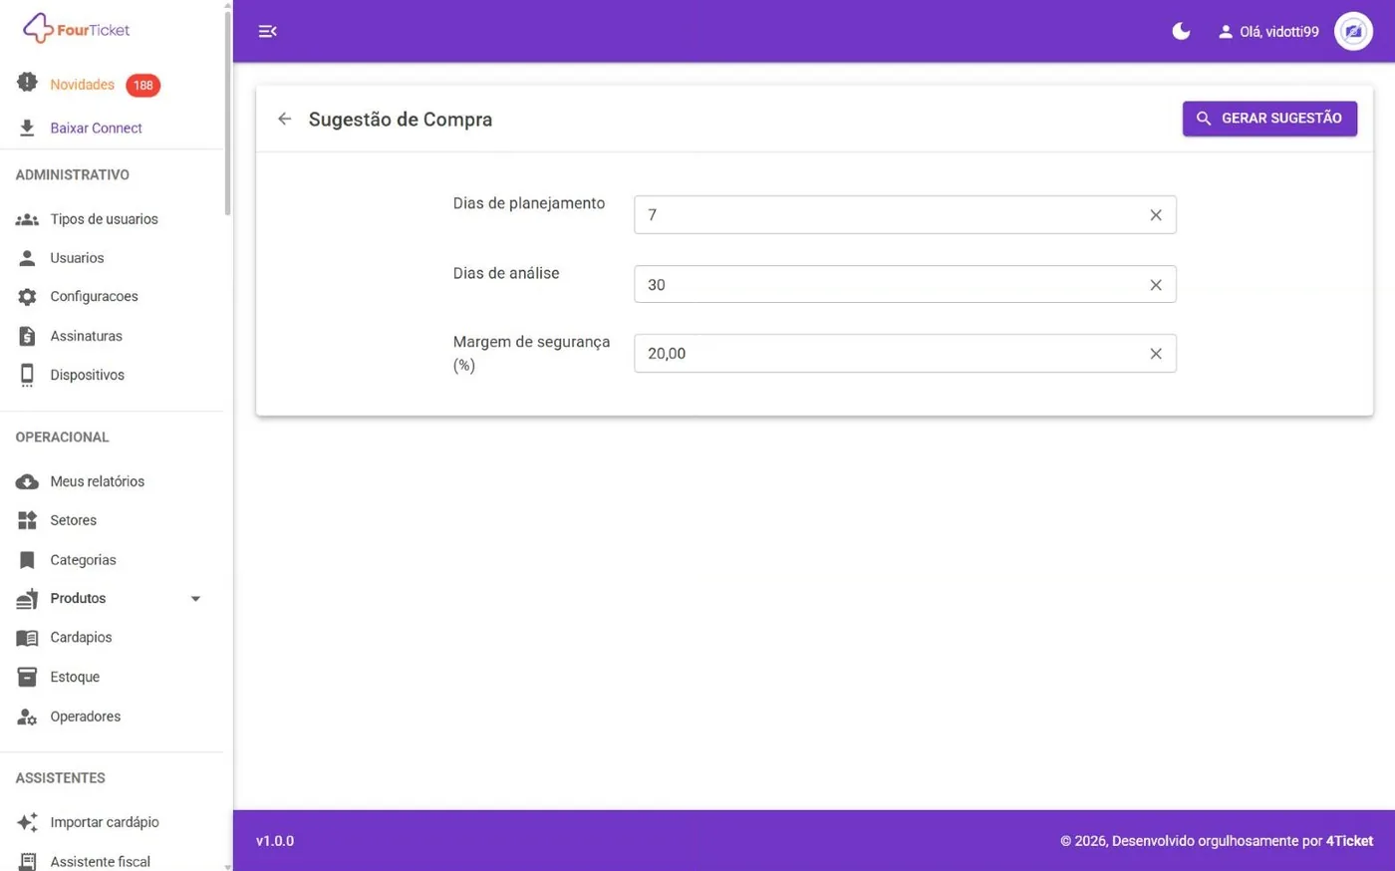Screen dimensions: 1395x871
Task: Clear the Dias de planejamento field
Action: (x=1156, y=215)
